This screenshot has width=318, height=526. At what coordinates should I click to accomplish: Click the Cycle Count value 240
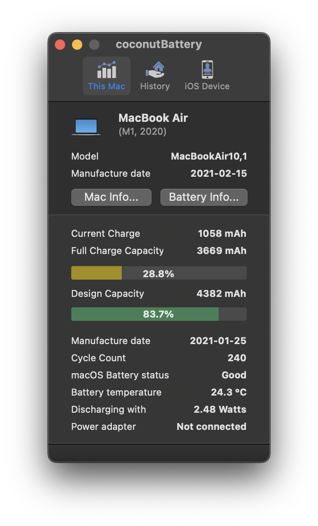click(x=237, y=358)
